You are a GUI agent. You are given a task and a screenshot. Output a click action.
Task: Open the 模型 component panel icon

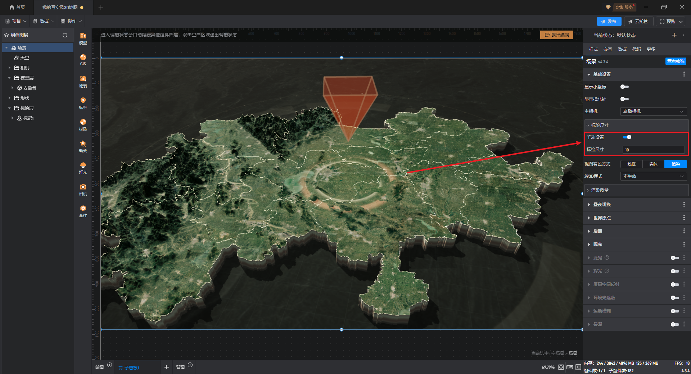[83, 38]
